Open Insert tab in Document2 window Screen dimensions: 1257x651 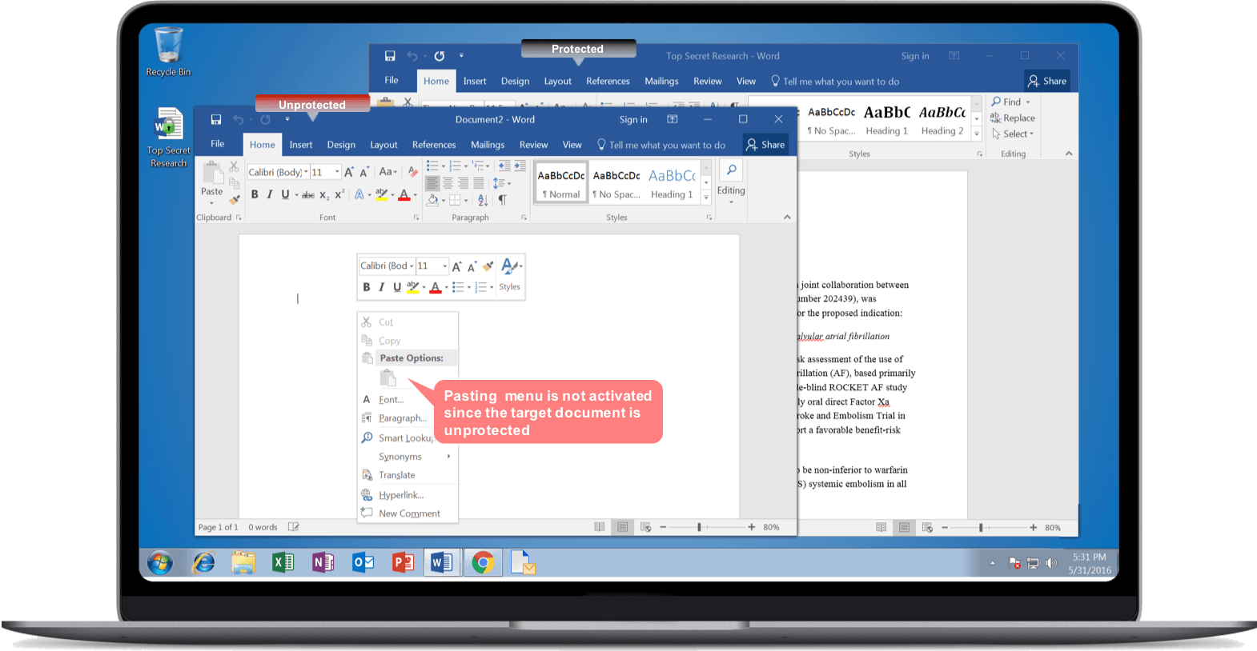click(x=301, y=145)
